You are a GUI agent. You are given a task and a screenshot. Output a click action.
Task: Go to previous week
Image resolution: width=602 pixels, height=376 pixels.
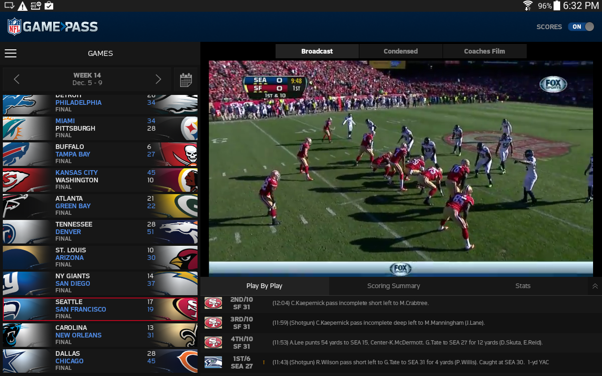click(x=16, y=79)
